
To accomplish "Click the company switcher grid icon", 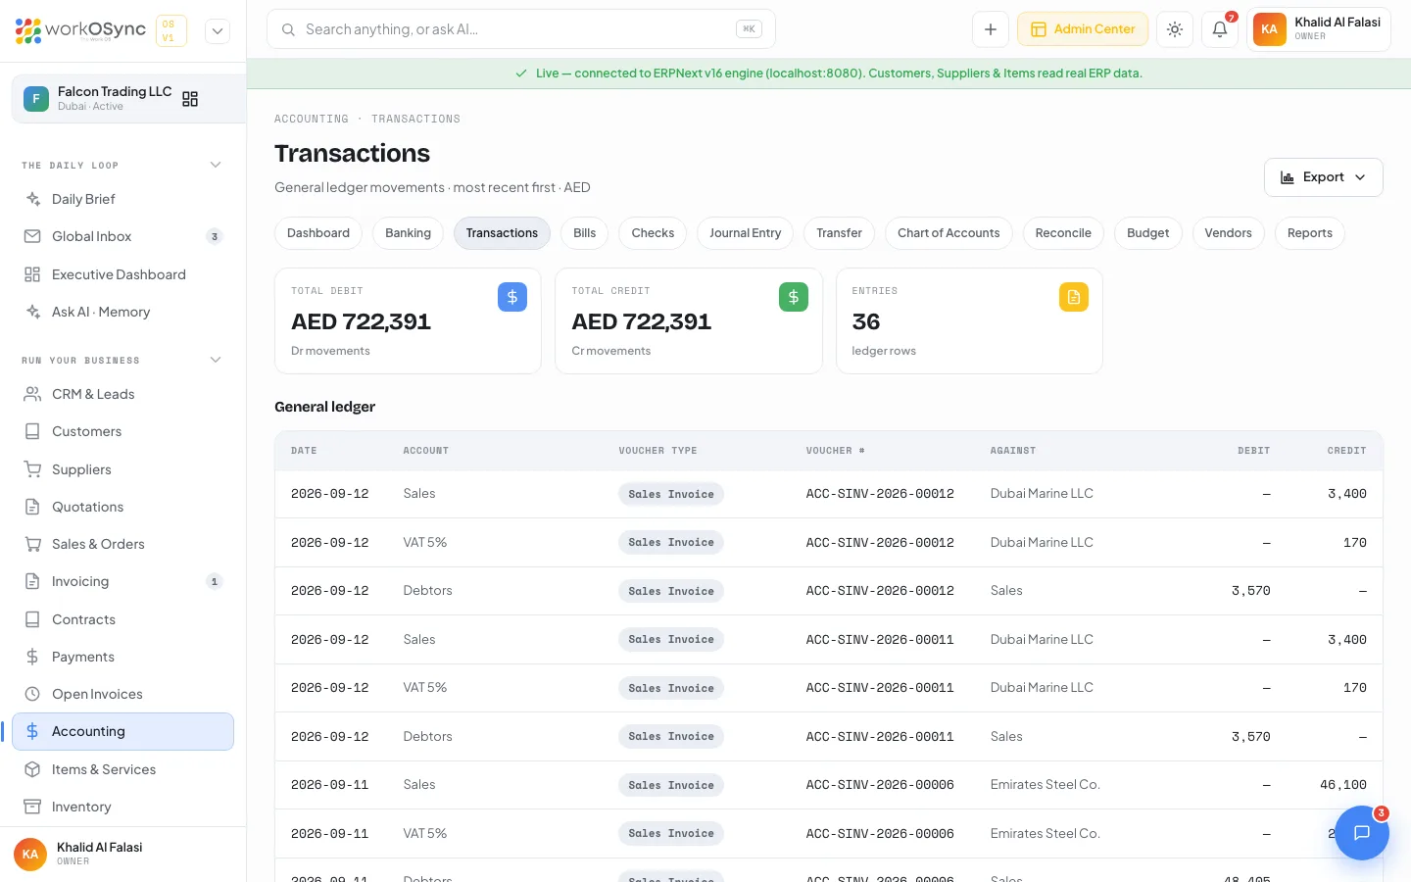I will pyautogui.click(x=190, y=99).
